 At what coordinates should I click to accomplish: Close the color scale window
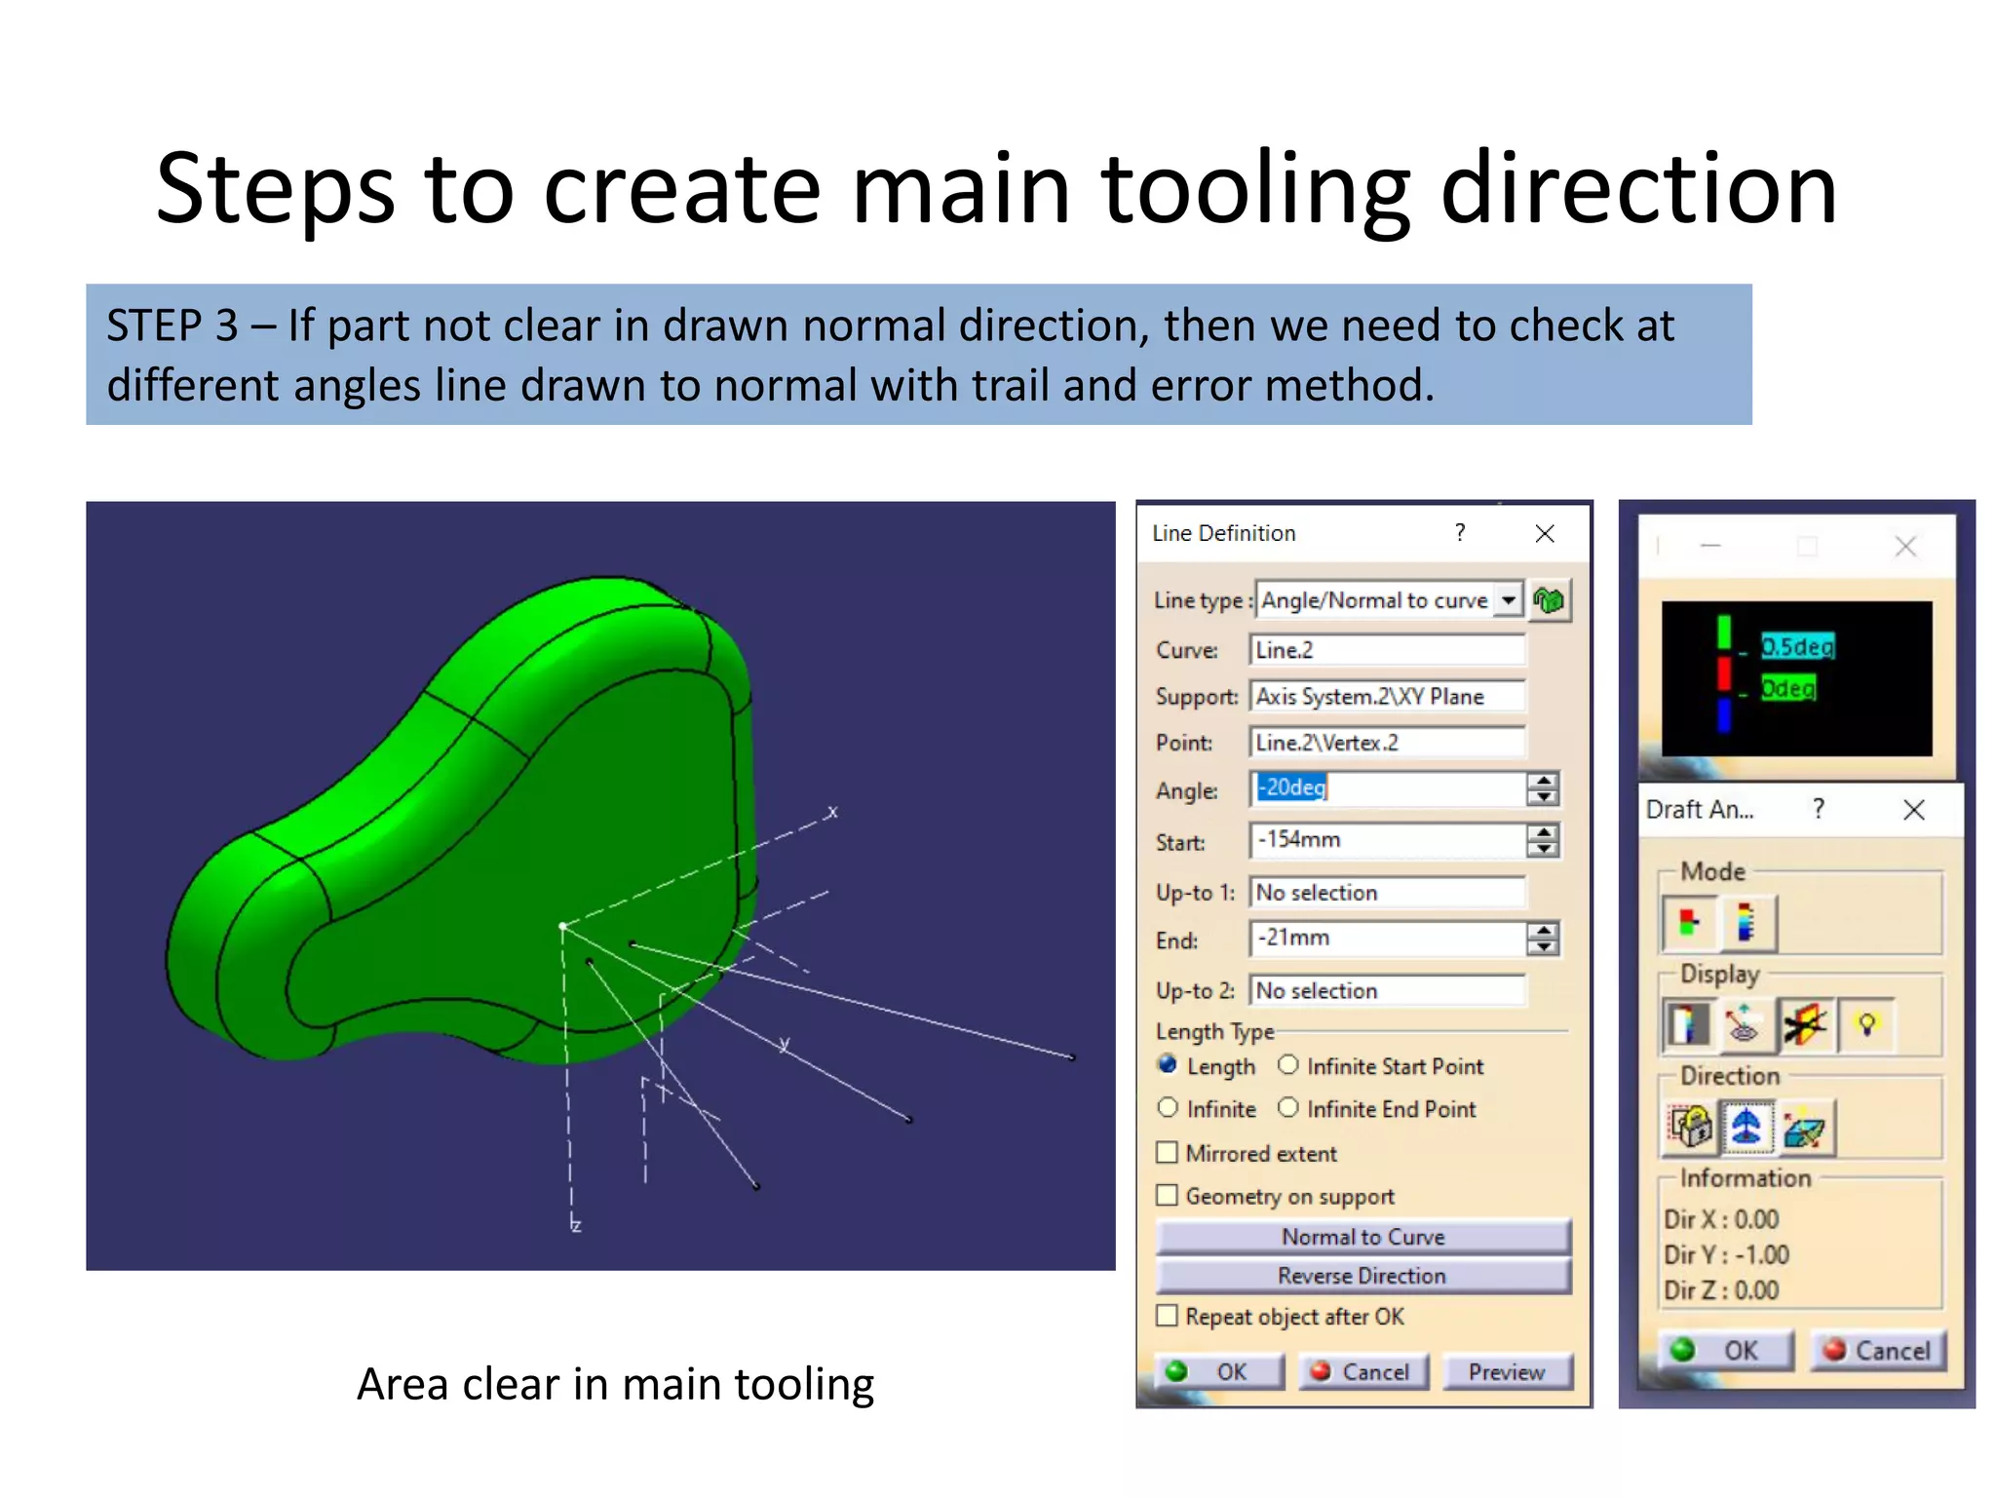1906,547
